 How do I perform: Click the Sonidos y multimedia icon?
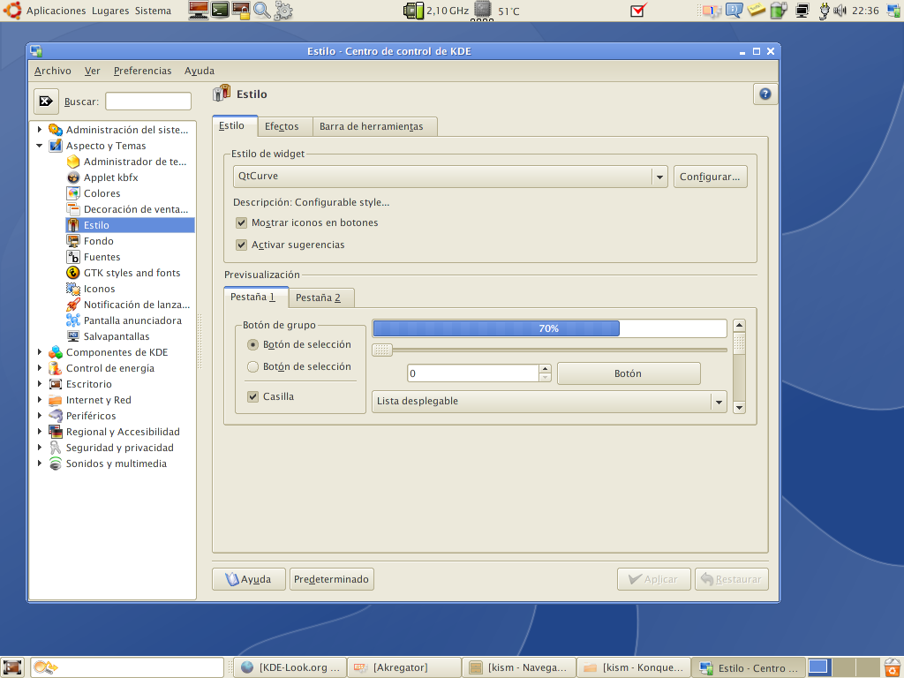(56, 463)
